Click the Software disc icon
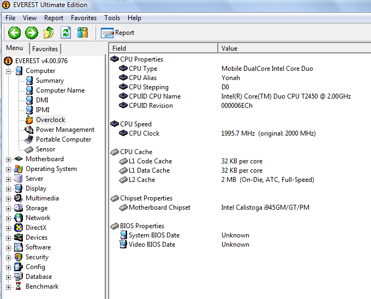 coord(19,247)
